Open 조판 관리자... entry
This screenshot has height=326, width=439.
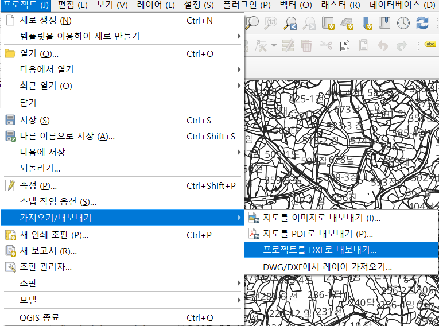click(123, 267)
